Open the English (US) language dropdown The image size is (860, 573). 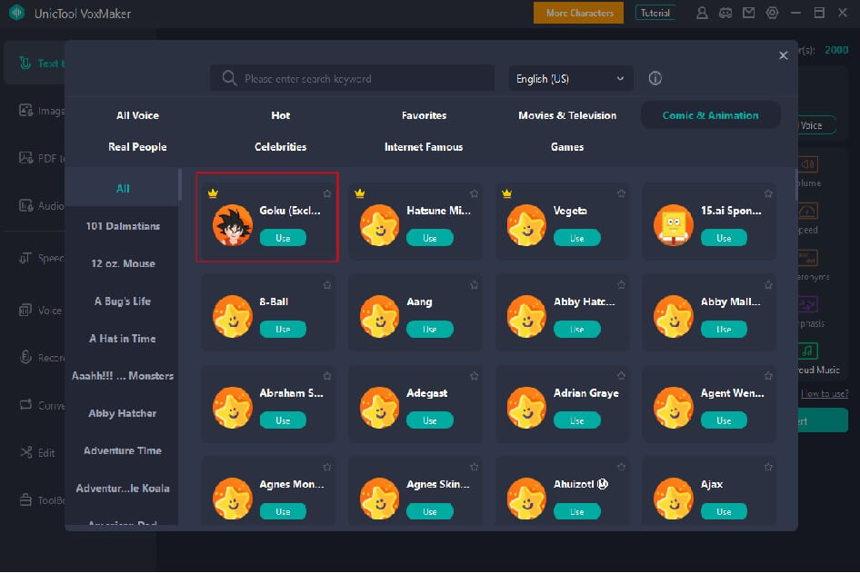pyautogui.click(x=571, y=78)
